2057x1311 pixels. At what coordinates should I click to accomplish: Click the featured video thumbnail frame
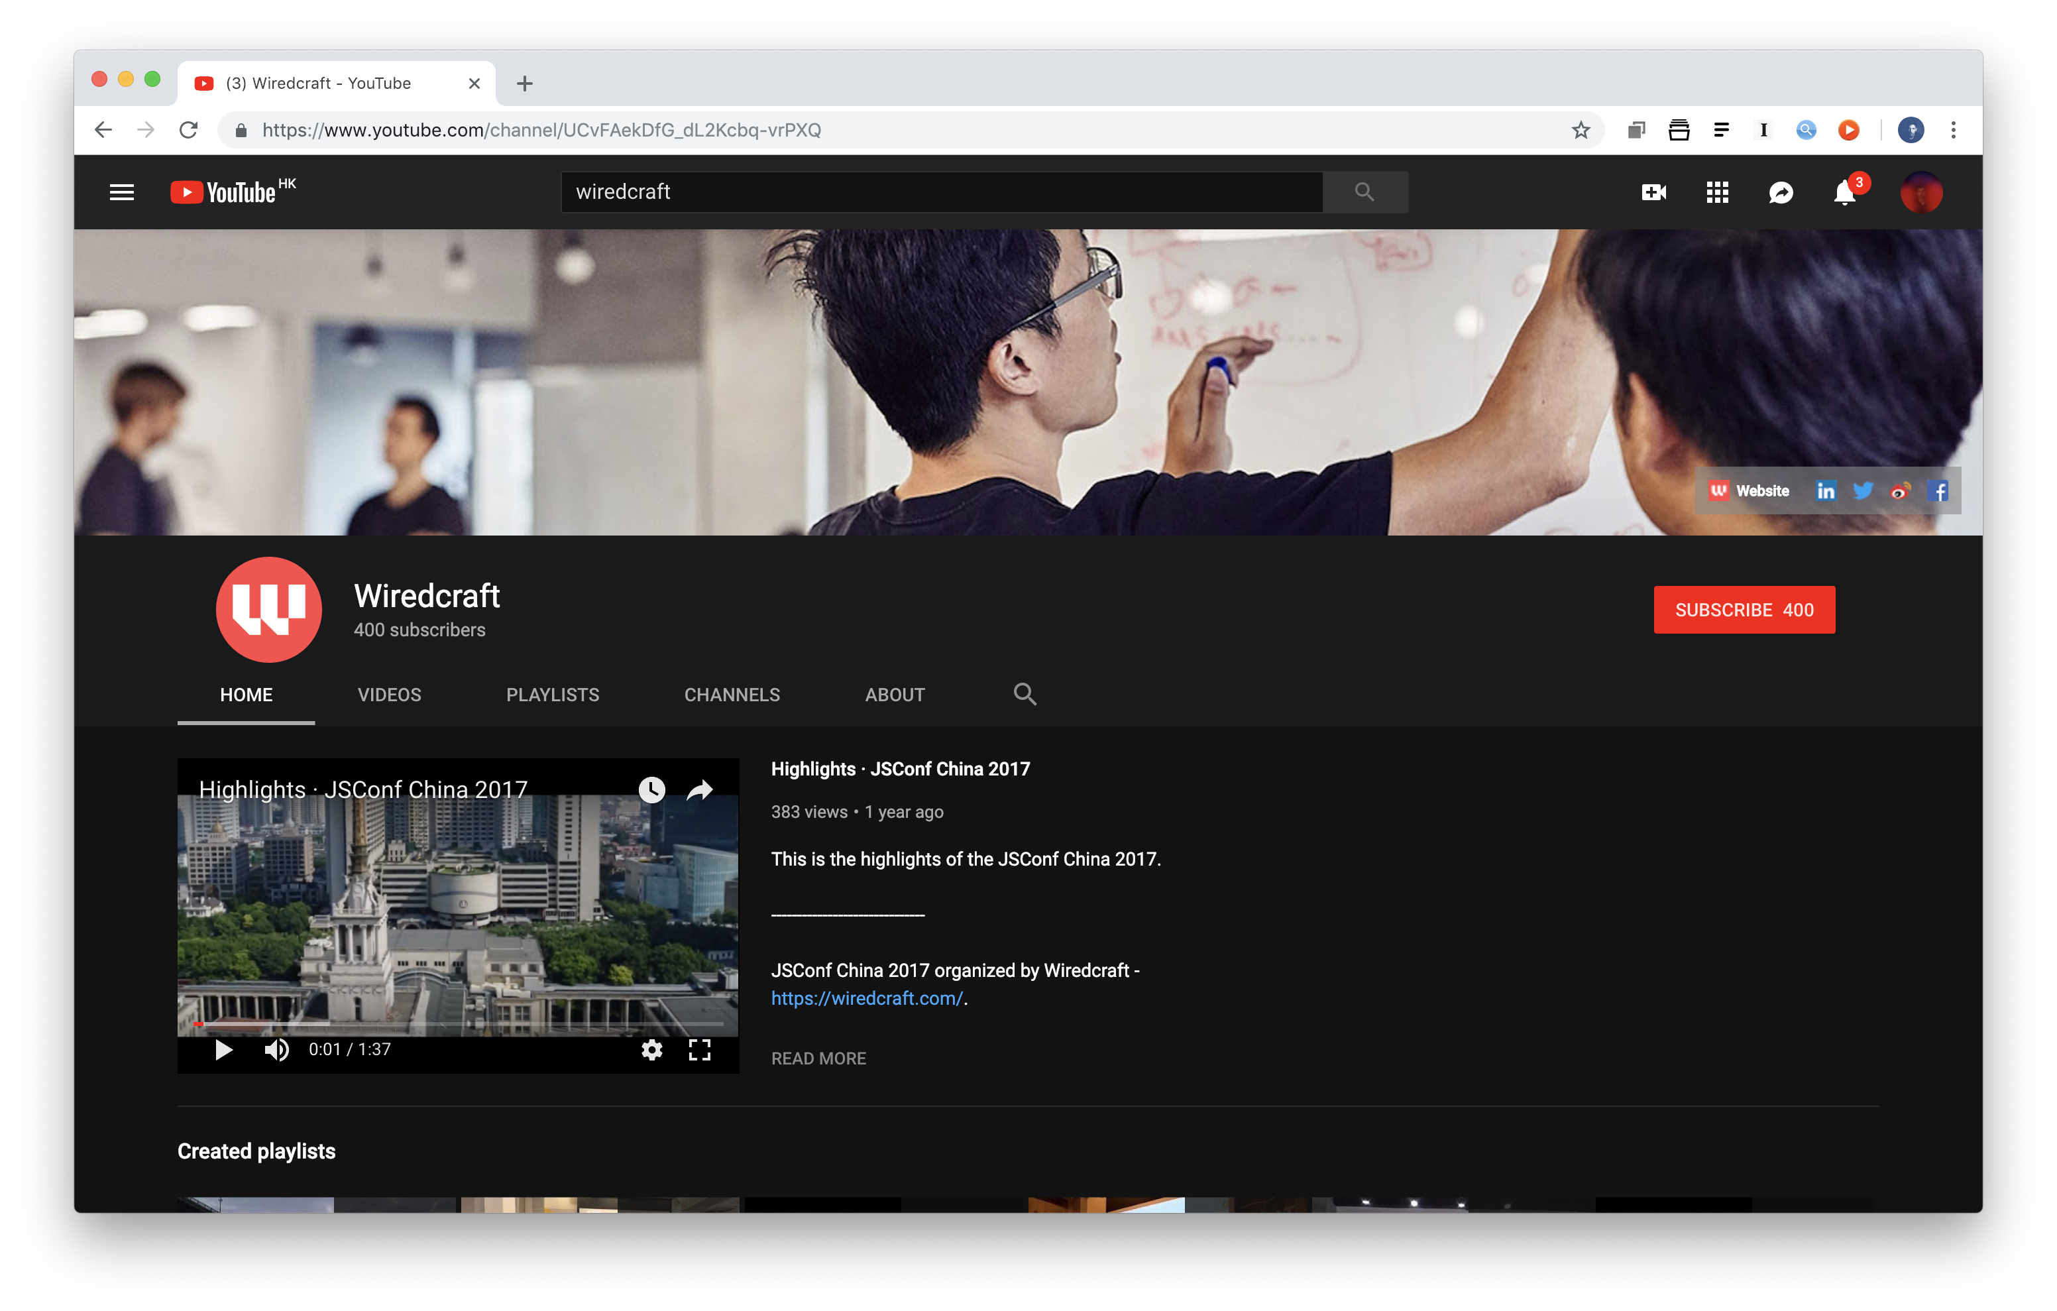coord(458,915)
